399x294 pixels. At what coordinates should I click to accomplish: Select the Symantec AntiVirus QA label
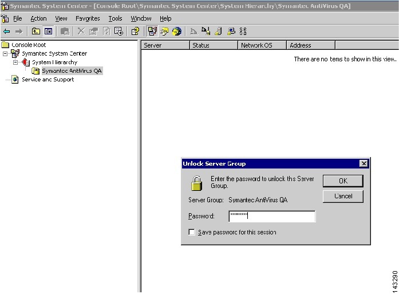(x=72, y=71)
